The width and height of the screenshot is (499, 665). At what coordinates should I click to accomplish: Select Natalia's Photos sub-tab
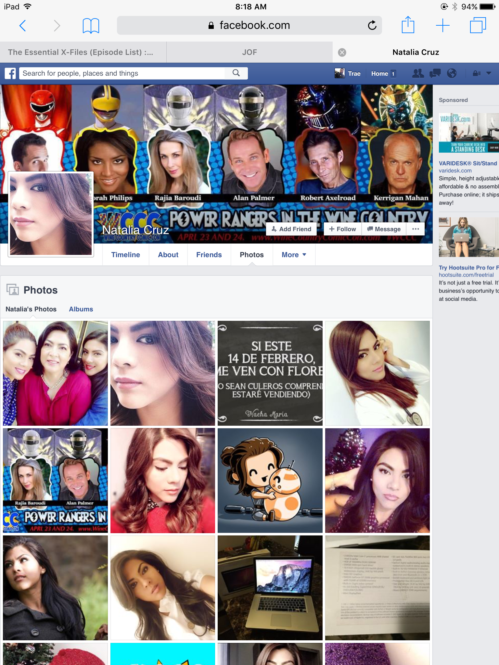31,309
